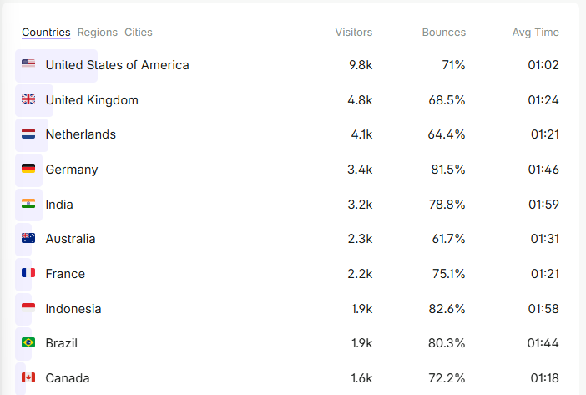This screenshot has height=395, width=586.
Task: Sort by Visitors column header
Action: click(354, 33)
